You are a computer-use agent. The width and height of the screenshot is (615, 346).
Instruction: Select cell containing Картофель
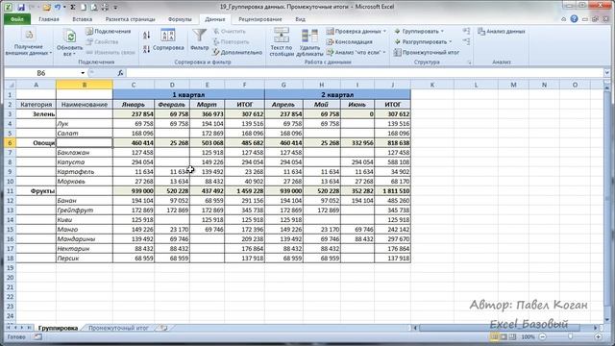[x=85, y=172]
